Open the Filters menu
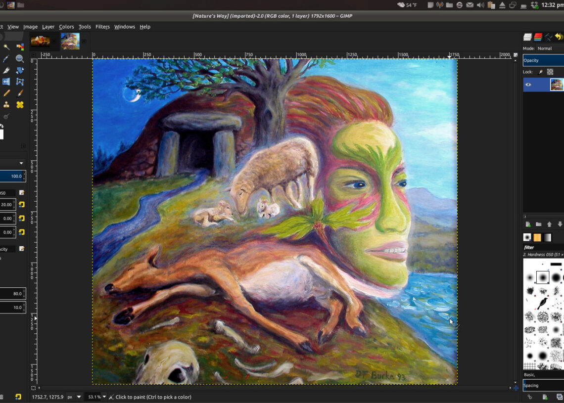The width and height of the screenshot is (564, 403). [x=102, y=27]
